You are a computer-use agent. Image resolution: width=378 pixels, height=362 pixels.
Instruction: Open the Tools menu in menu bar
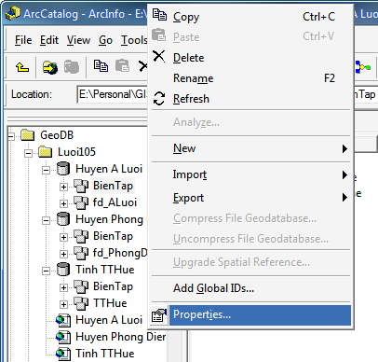click(x=134, y=40)
